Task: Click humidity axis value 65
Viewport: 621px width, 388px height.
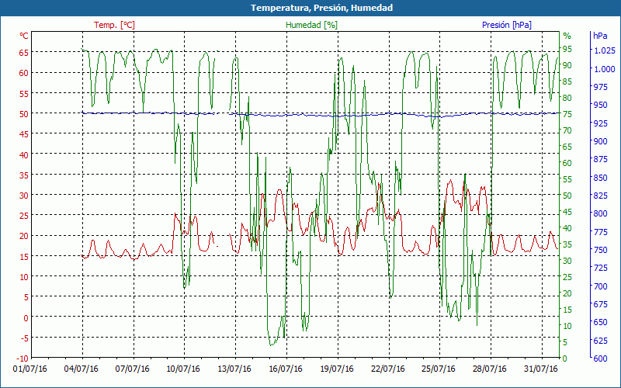Action: 567,147
